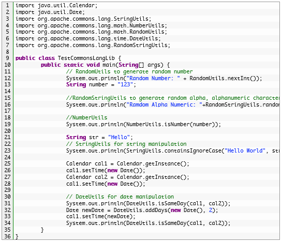
Task: Click the containsIgnoreCase method call
Action: coord(193,150)
